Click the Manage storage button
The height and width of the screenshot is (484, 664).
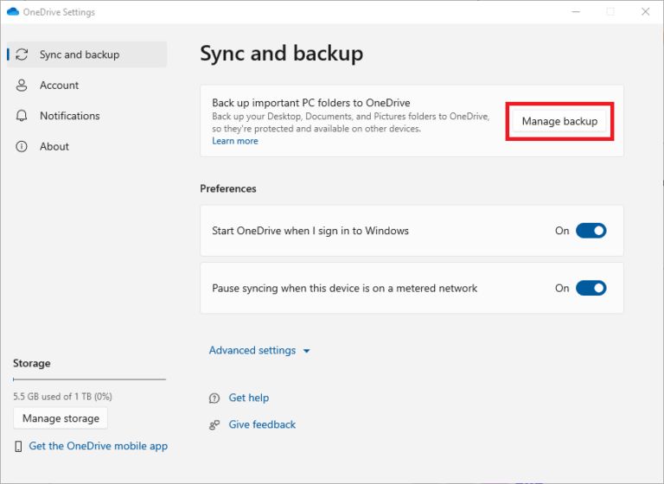pos(61,418)
